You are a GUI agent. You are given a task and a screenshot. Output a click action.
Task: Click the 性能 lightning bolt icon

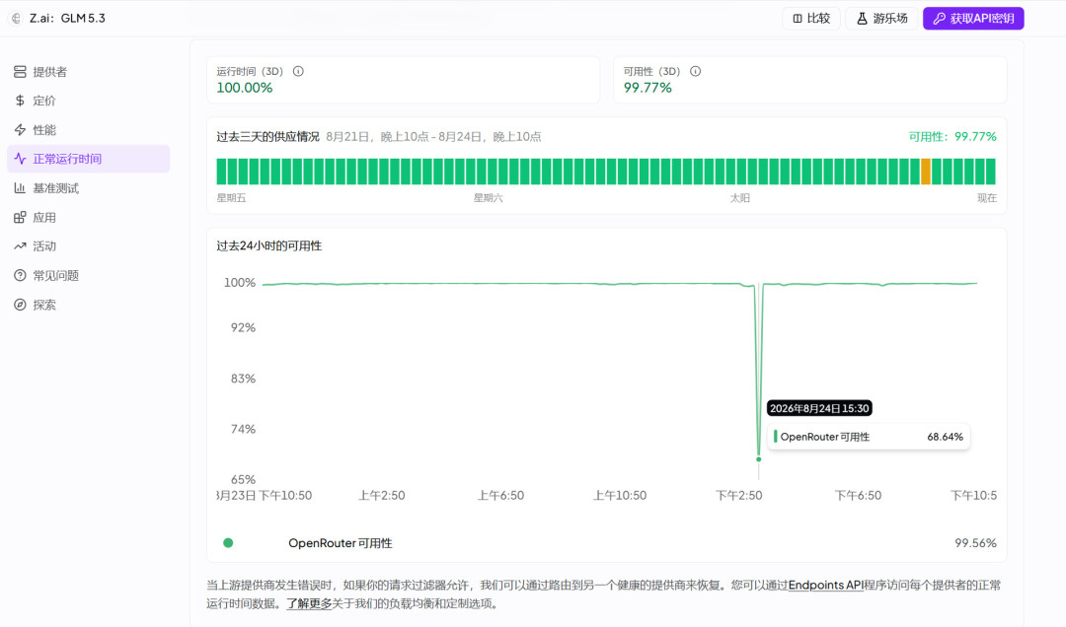(20, 130)
